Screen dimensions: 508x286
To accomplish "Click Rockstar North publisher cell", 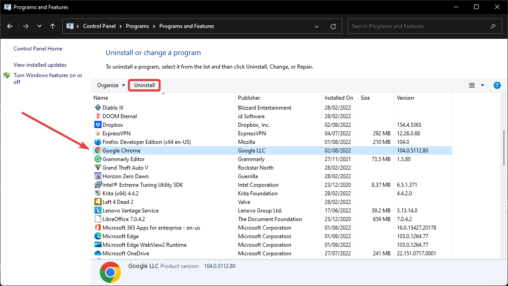I will [256, 168].
